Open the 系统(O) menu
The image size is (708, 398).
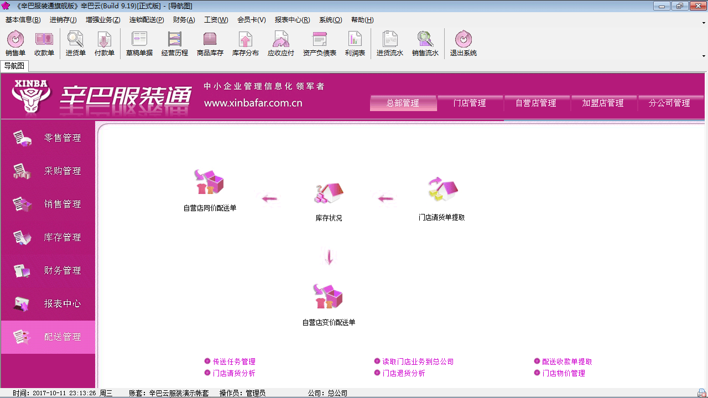pyautogui.click(x=331, y=20)
